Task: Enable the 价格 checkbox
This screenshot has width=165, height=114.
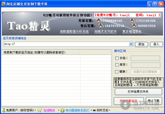Action: coord(117,58)
